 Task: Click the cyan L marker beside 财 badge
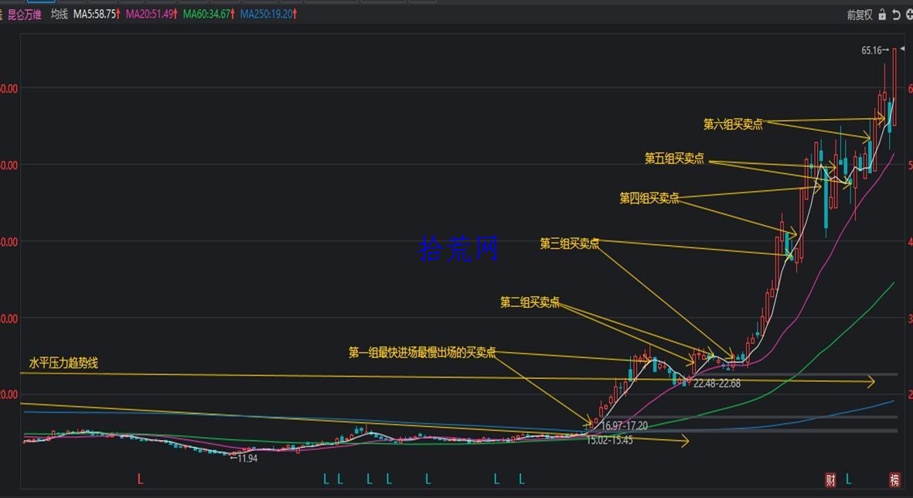(x=848, y=479)
